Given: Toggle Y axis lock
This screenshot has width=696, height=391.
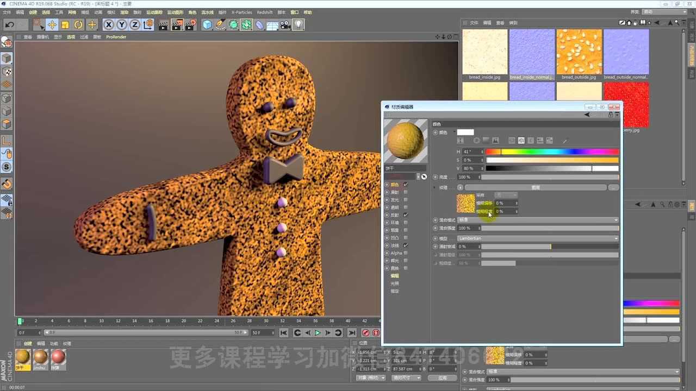Looking at the screenshot, I should [x=121, y=24].
